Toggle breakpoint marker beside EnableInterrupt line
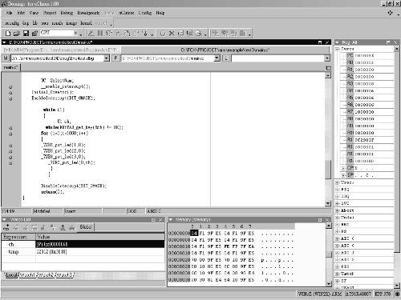The image size is (401, 300). [10, 98]
